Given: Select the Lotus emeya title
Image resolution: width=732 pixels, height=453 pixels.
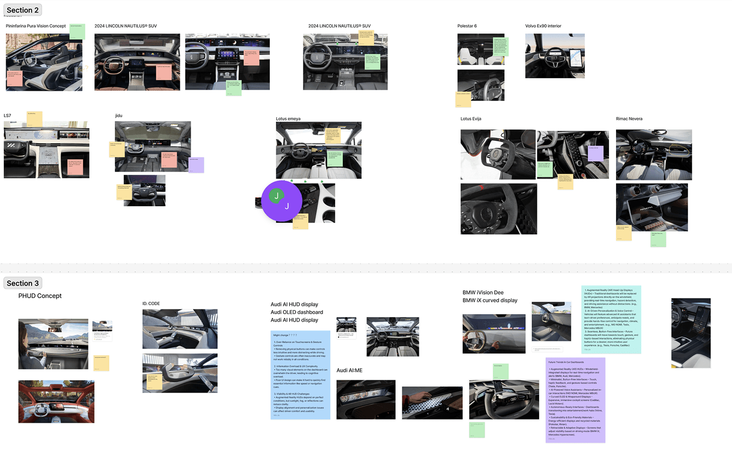Looking at the screenshot, I should pos(288,119).
